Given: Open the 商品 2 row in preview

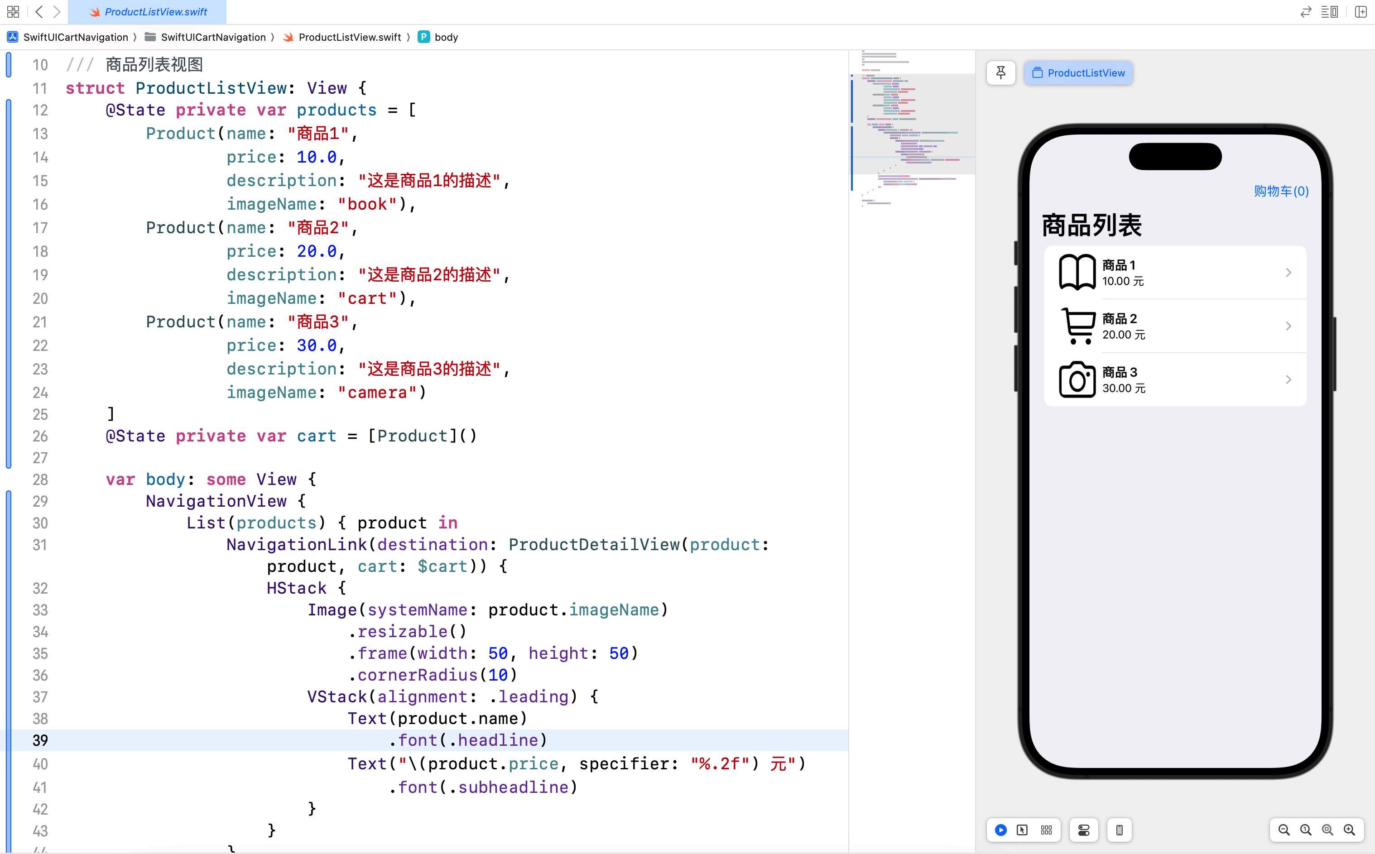Looking at the screenshot, I should 1175,326.
